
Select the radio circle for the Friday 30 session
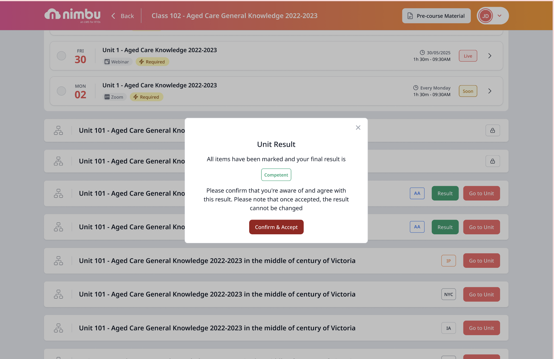tap(61, 56)
